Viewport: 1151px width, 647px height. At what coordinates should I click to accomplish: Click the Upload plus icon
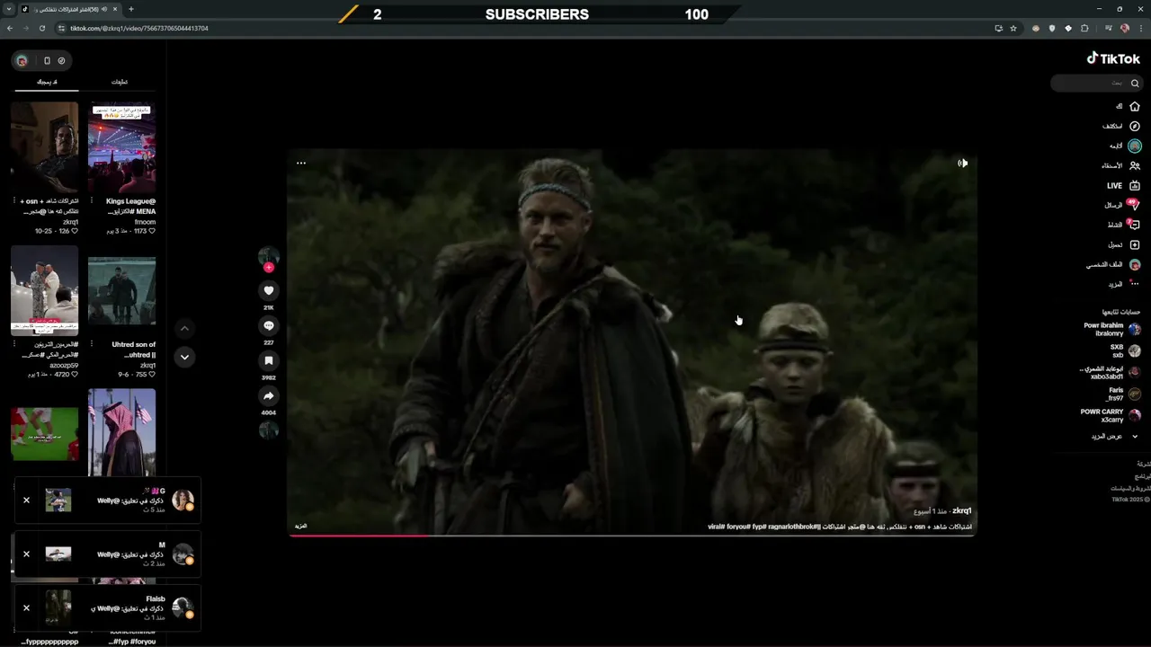pyautogui.click(x=1135, y=244)
